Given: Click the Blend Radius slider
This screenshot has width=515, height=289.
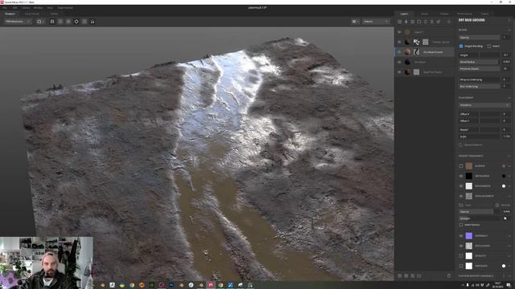Looking at the screenshot, I should click(480, 62).
